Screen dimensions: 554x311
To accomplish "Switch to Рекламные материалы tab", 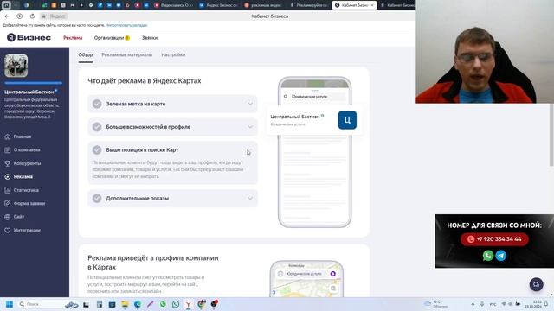I will [127, 54].
